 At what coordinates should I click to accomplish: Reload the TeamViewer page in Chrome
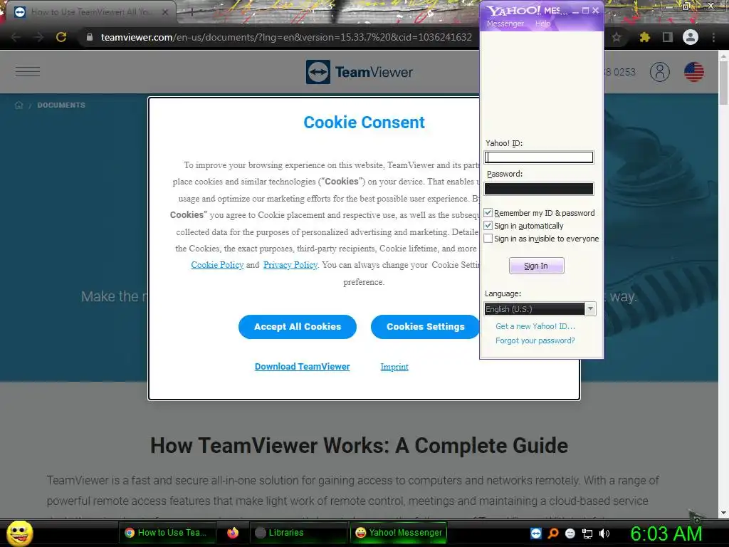61,37
